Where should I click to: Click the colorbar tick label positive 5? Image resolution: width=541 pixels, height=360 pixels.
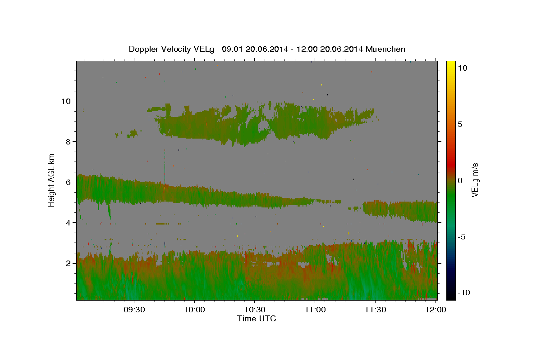tap(460, 124)
